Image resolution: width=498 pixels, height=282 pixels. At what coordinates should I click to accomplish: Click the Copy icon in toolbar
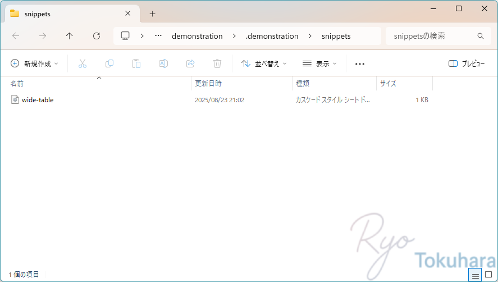pyautogui.click(x=109, y=63)
